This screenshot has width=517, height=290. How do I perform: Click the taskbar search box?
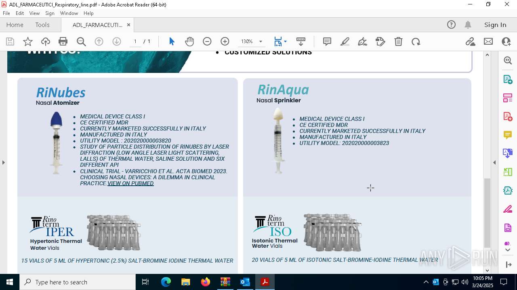78,282
